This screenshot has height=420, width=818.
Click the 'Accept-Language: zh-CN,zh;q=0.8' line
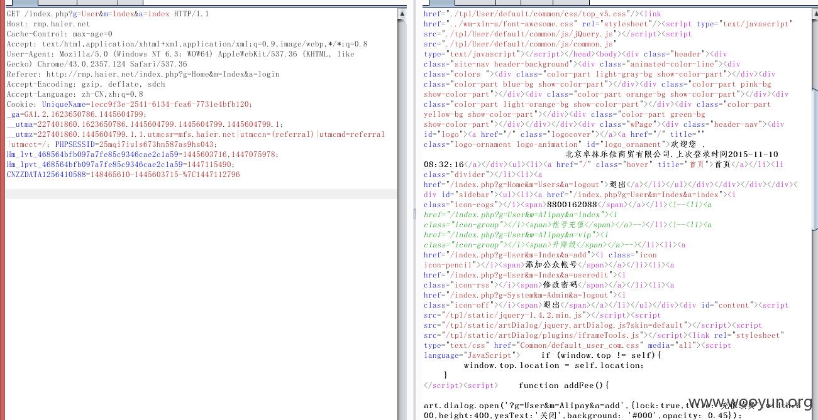[x=75, y=94]
